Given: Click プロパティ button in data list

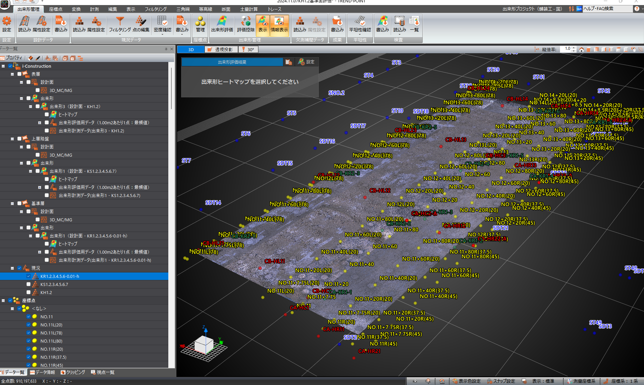Looking at the screenshot, I should (11, 58).
